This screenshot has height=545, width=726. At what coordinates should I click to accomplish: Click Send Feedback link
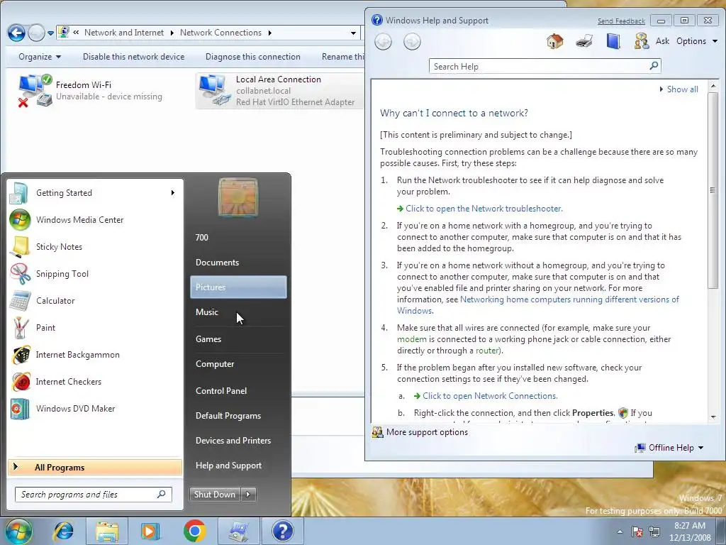pyautogui.click(x=621, y=21)
